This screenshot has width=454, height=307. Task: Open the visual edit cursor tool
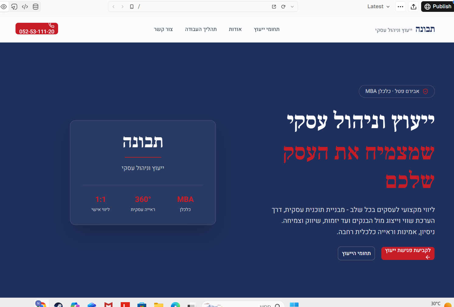coord(14,7)
